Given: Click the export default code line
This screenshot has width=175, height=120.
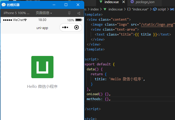Looking at the screenshot, I should (x=99, y=64).
